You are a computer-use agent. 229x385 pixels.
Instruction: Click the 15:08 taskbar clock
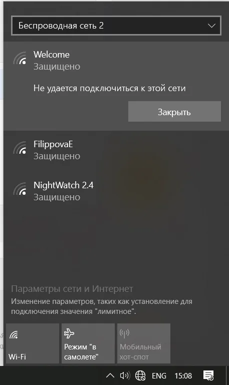coord(183,375)
